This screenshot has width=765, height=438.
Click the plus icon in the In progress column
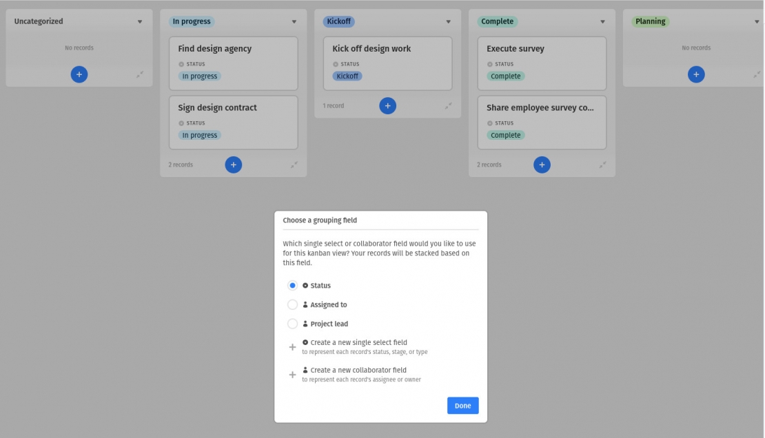coord(233,165)
